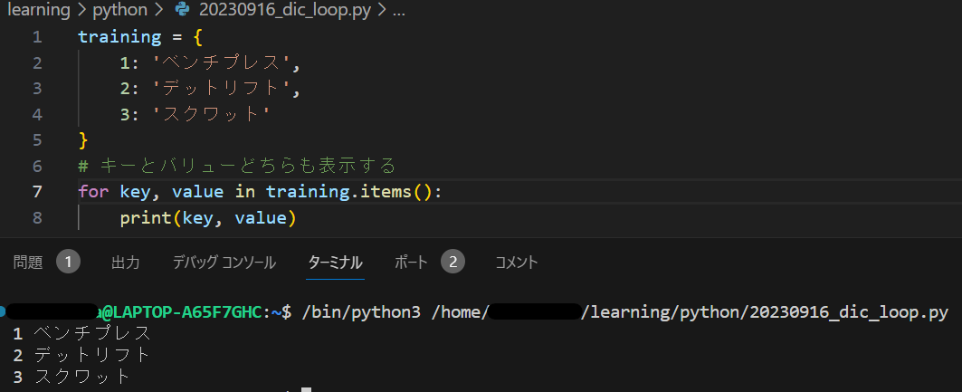This screenshot has width=962, height=392.
Task: Click the badge showing 1 beside 問題
Action: tap(68, 263)
